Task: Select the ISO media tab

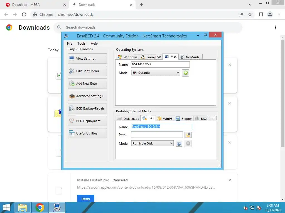Action: 148,118
